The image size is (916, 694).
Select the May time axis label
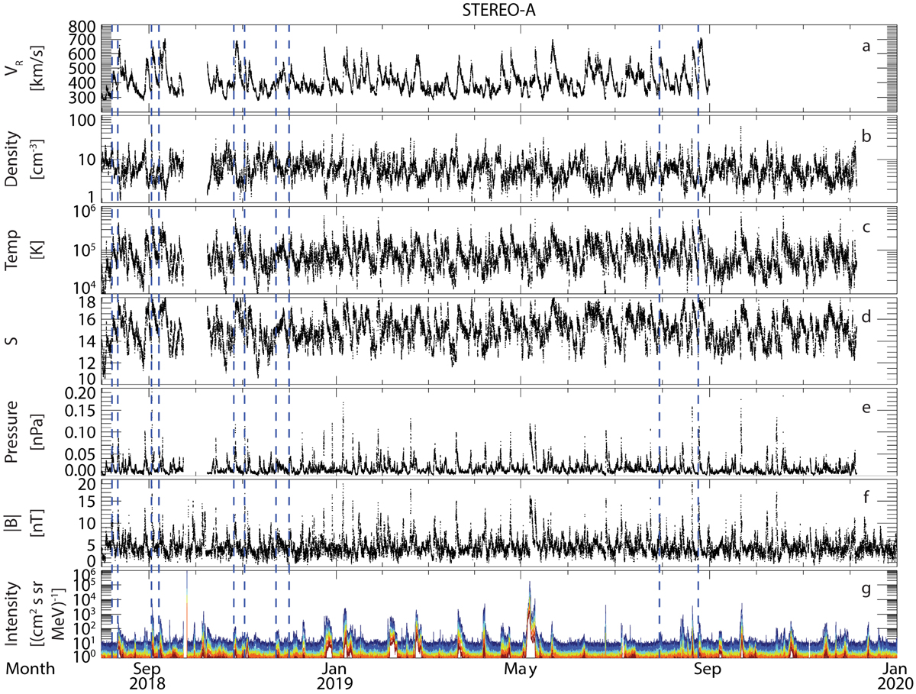click(x=523, y=670)
